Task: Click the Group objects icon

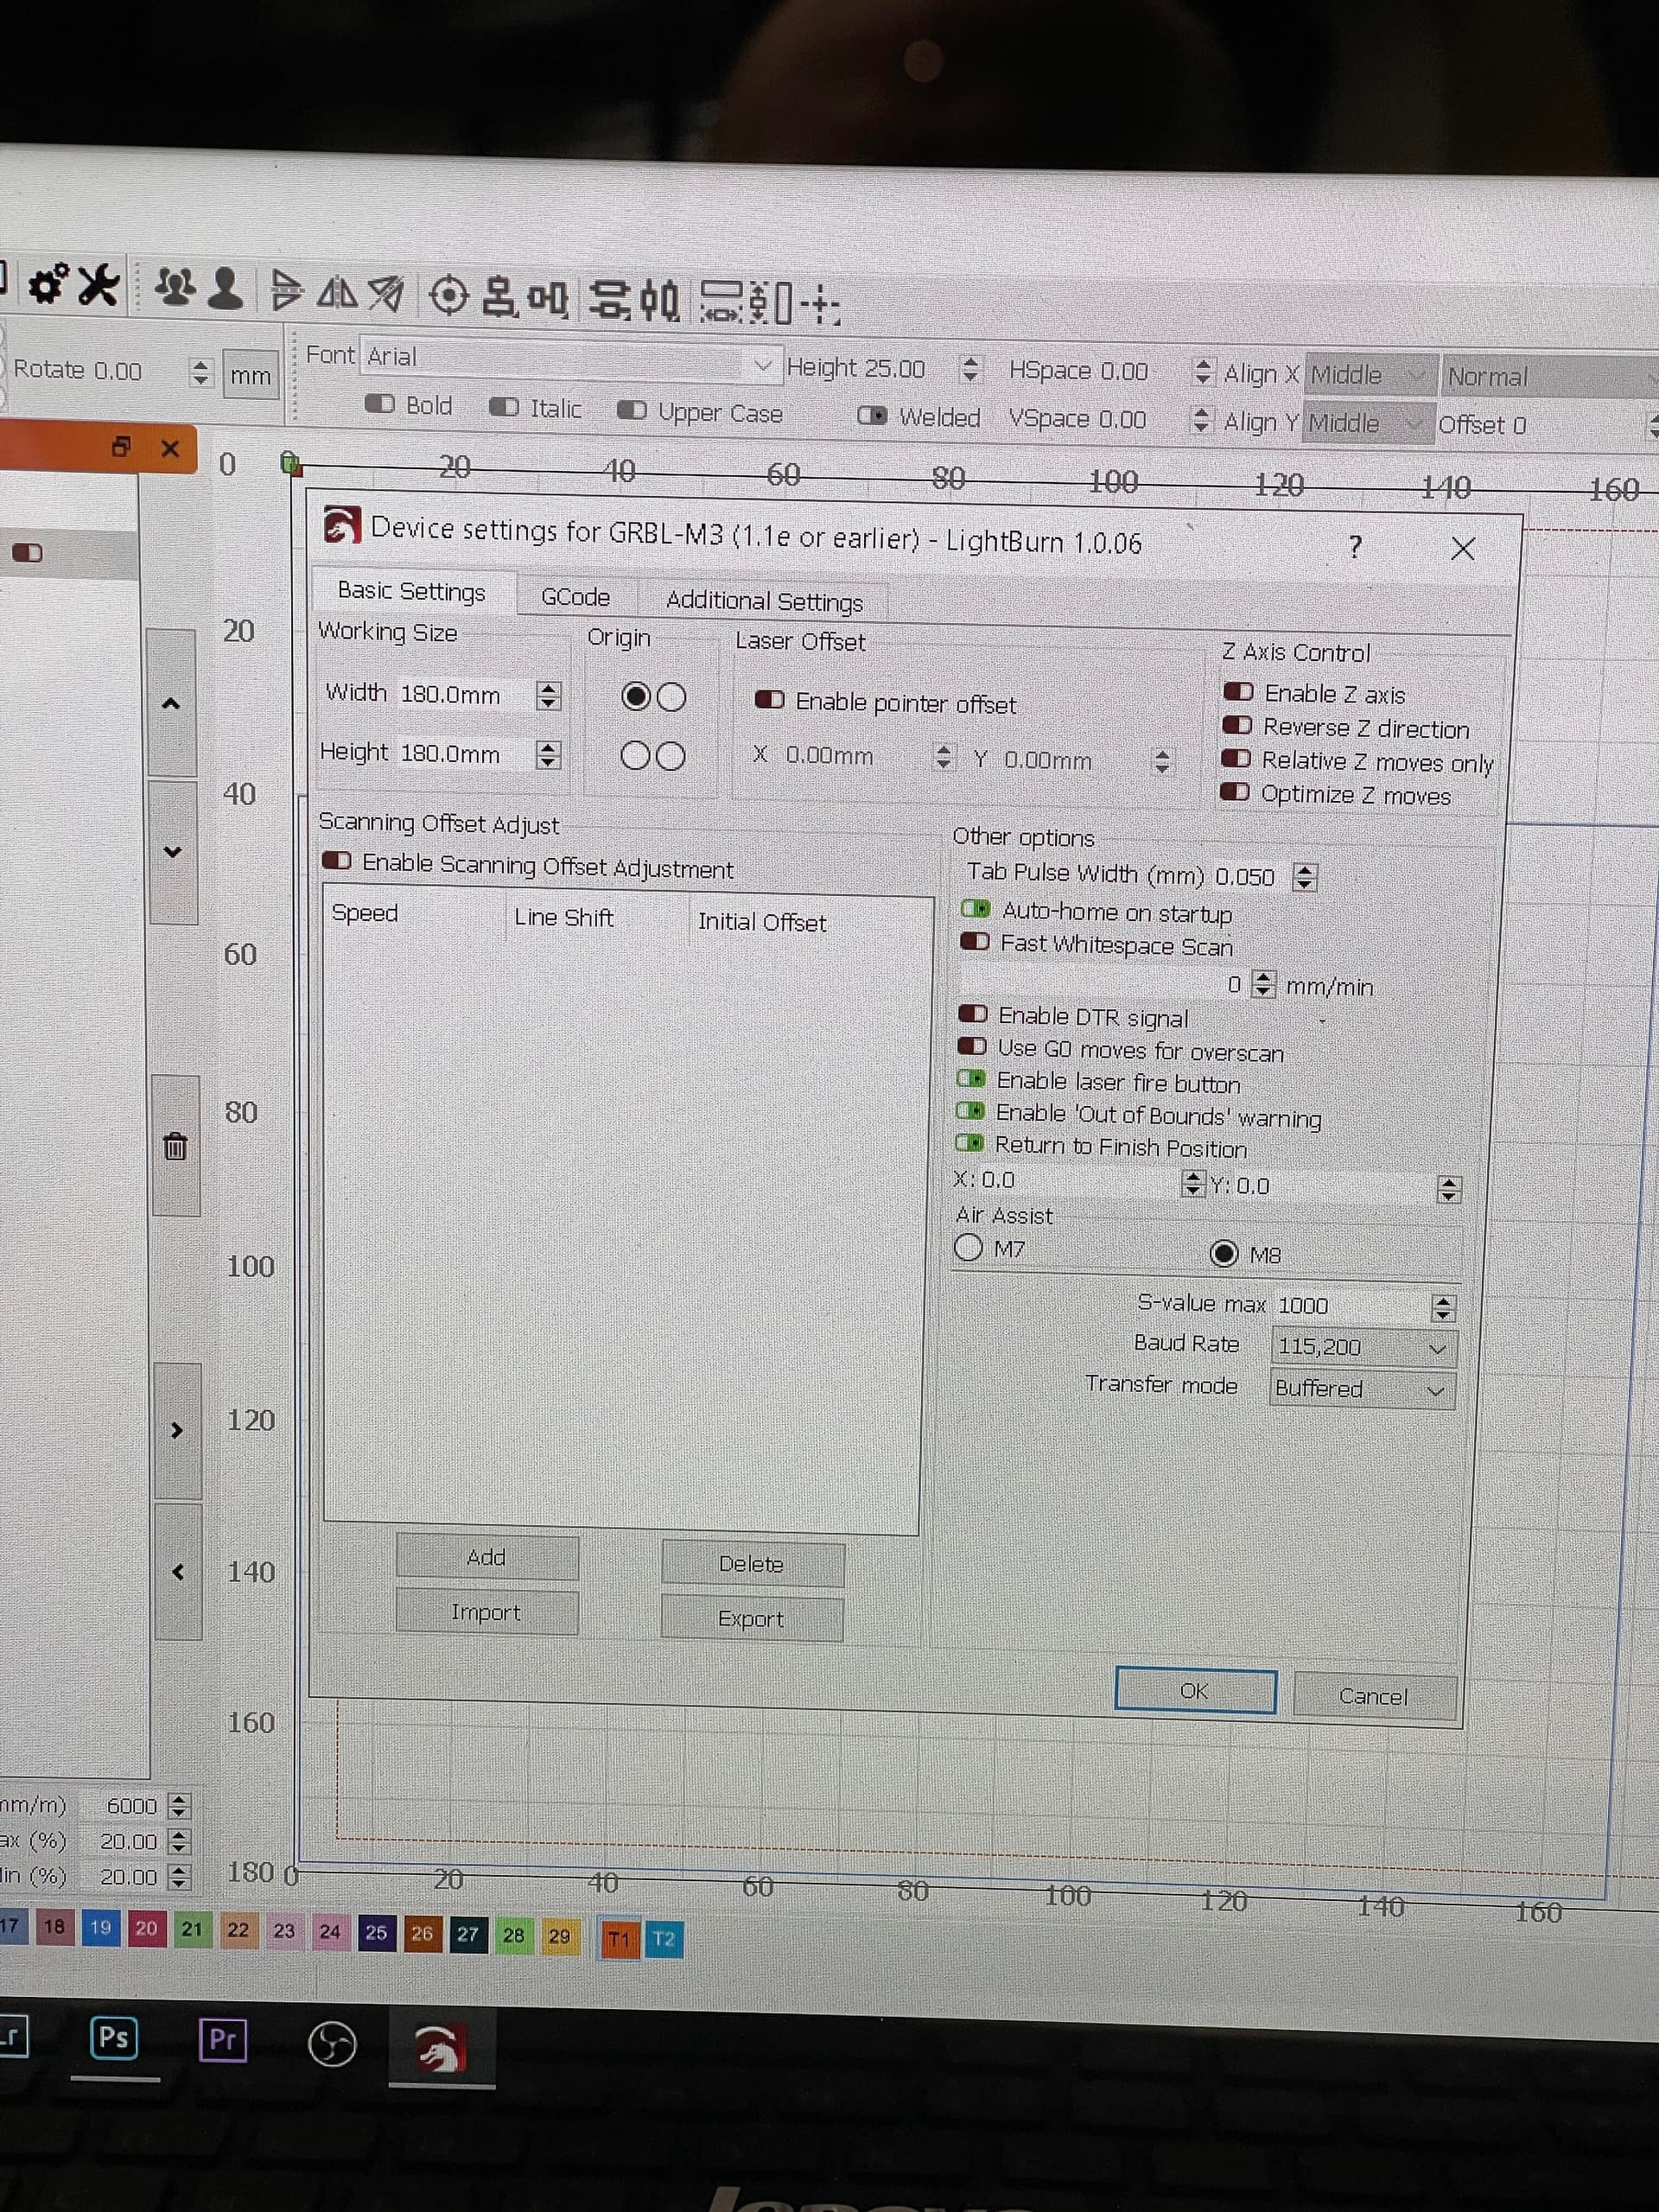Action: (174, 287)
